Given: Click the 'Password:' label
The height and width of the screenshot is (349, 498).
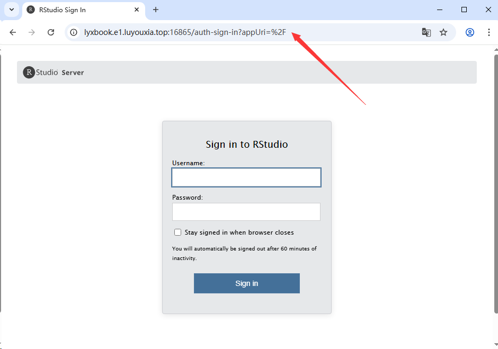Looking at the screenshot, I should coord(188,197).
